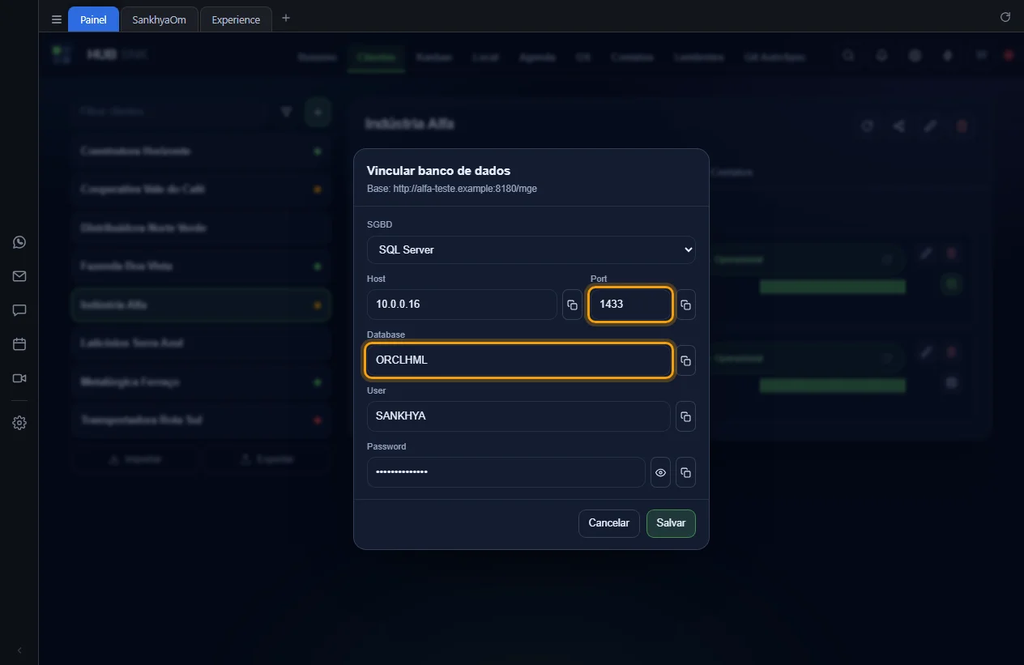Copy the Host value
Viewport: 1024px width, 665px height.
point(572,305)
